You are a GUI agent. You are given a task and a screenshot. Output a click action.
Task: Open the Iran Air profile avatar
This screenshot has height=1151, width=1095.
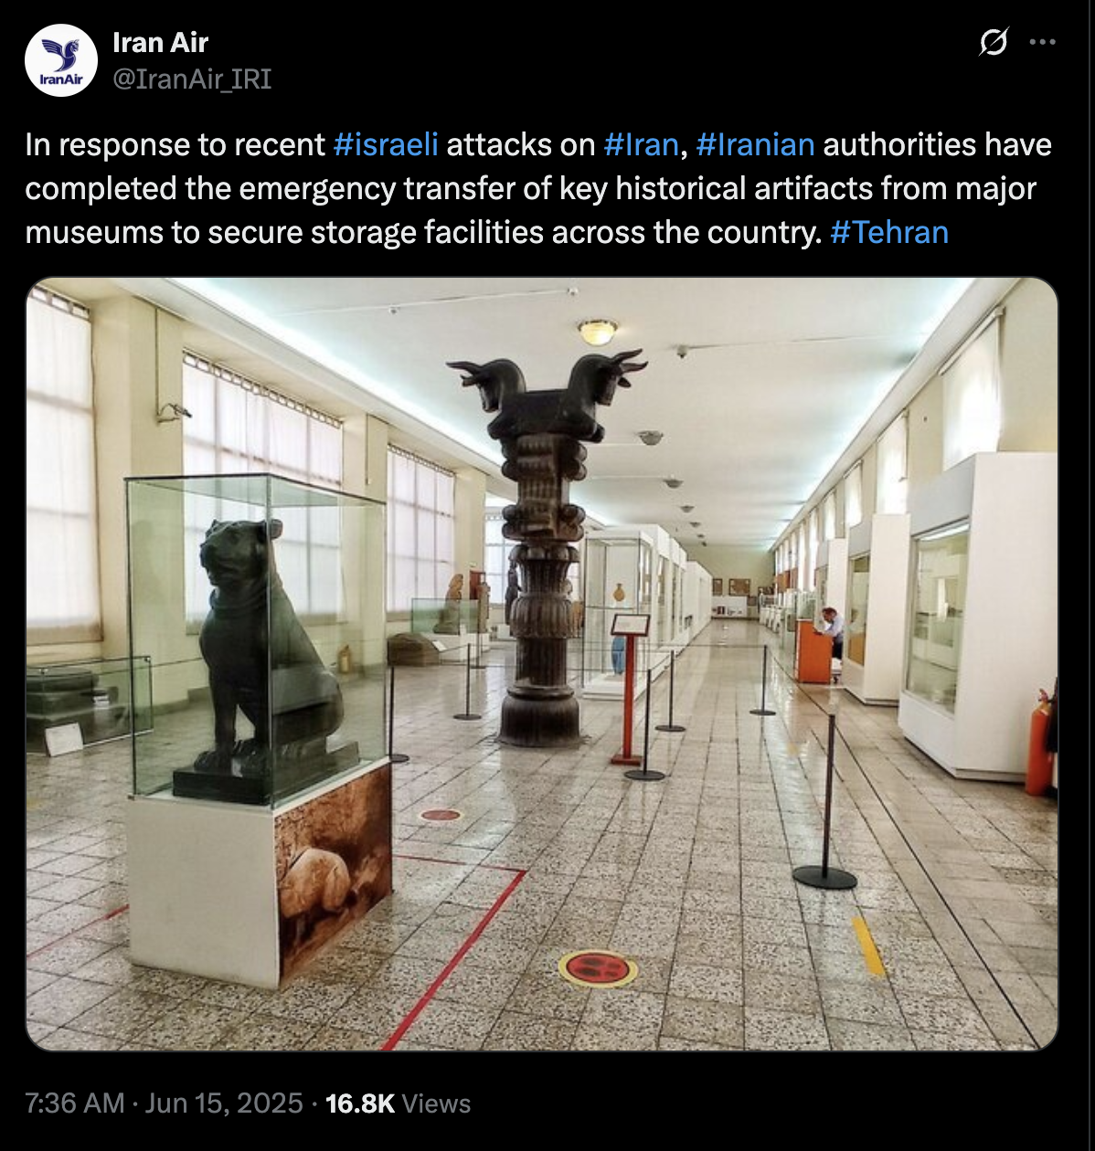(x=61, y=60)
